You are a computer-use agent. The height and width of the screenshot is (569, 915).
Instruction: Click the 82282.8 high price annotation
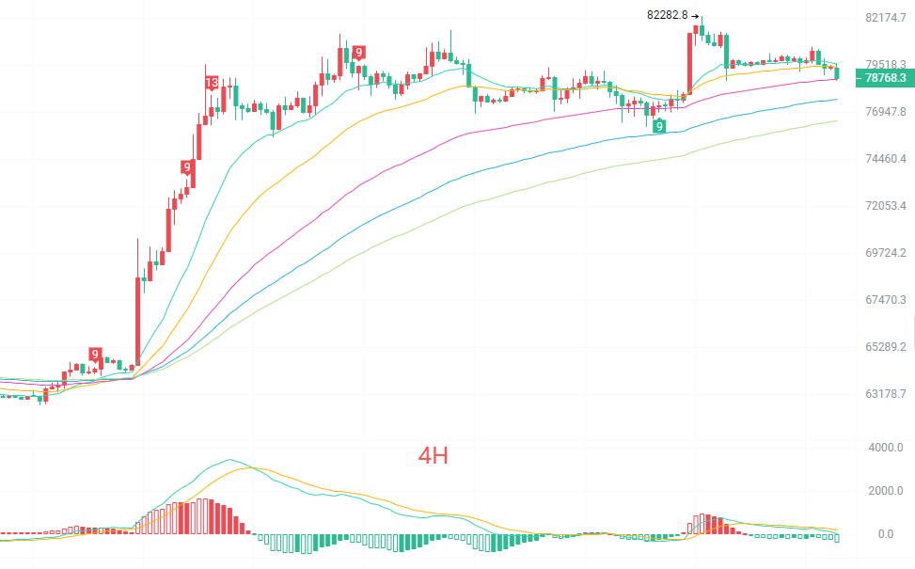click(x=667, y=15)
